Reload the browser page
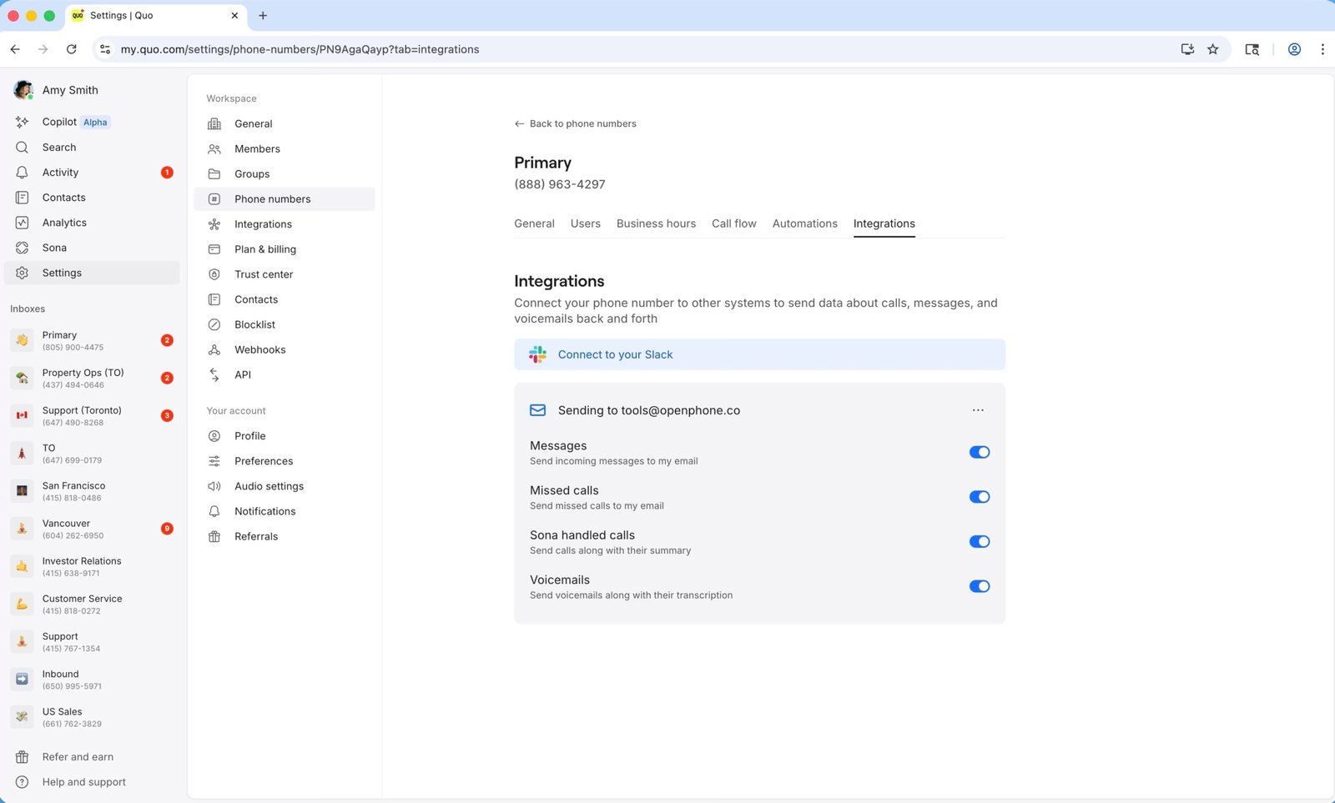This screenshot has width=1335, height=803. 72,49
